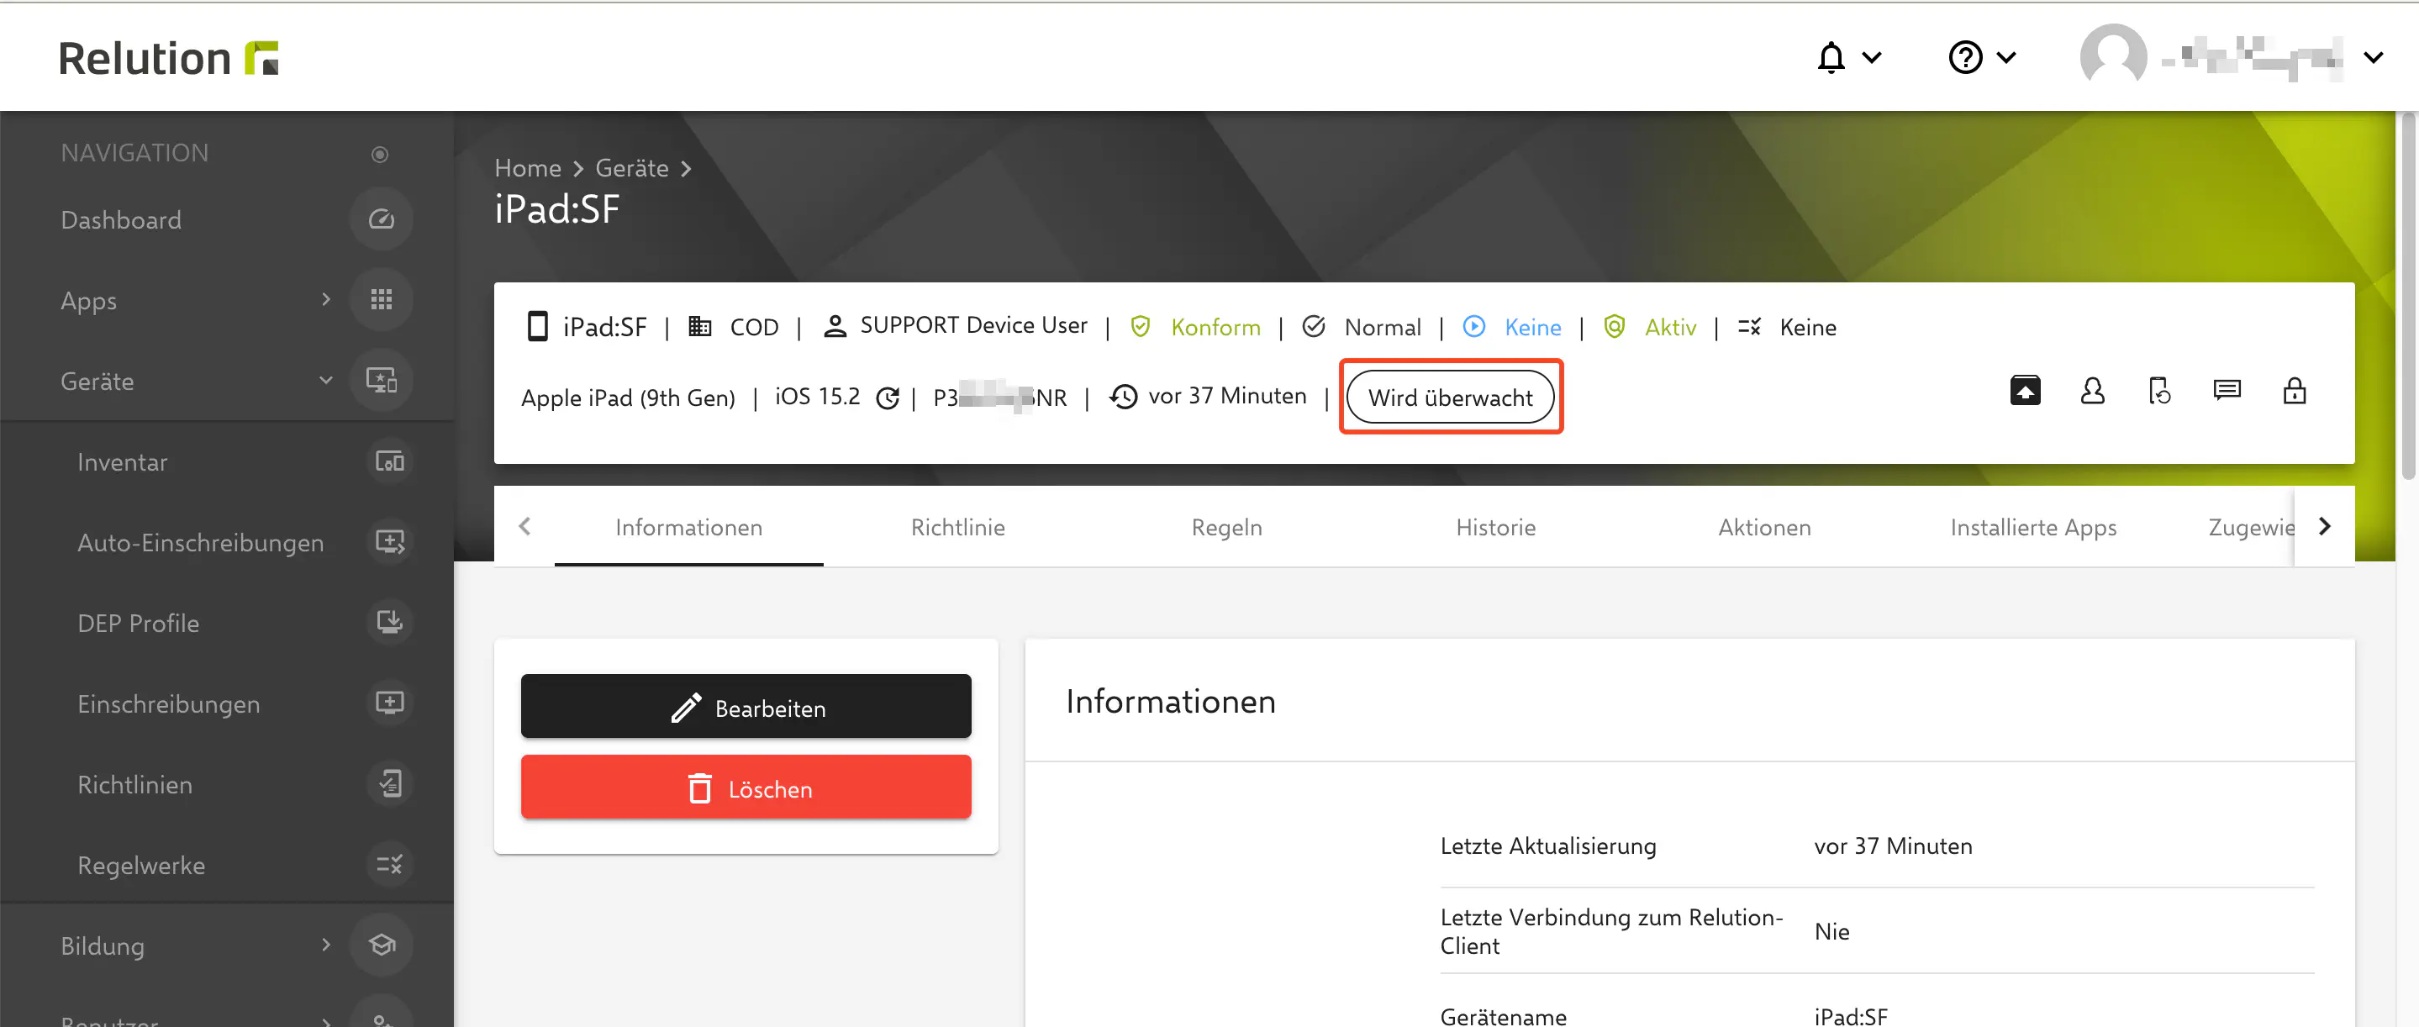The image size is (2419, 1027).
Task: Toggle the navigation pin radio icon
Action: coord(379,154)
